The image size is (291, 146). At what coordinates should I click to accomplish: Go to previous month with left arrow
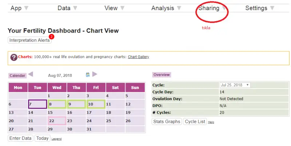coord(31,74)
